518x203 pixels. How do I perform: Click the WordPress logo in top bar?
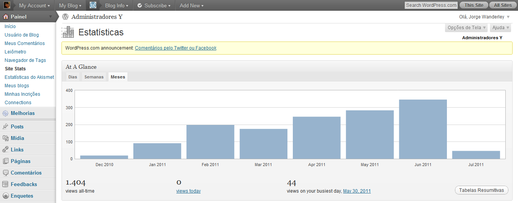pos(93,5)
